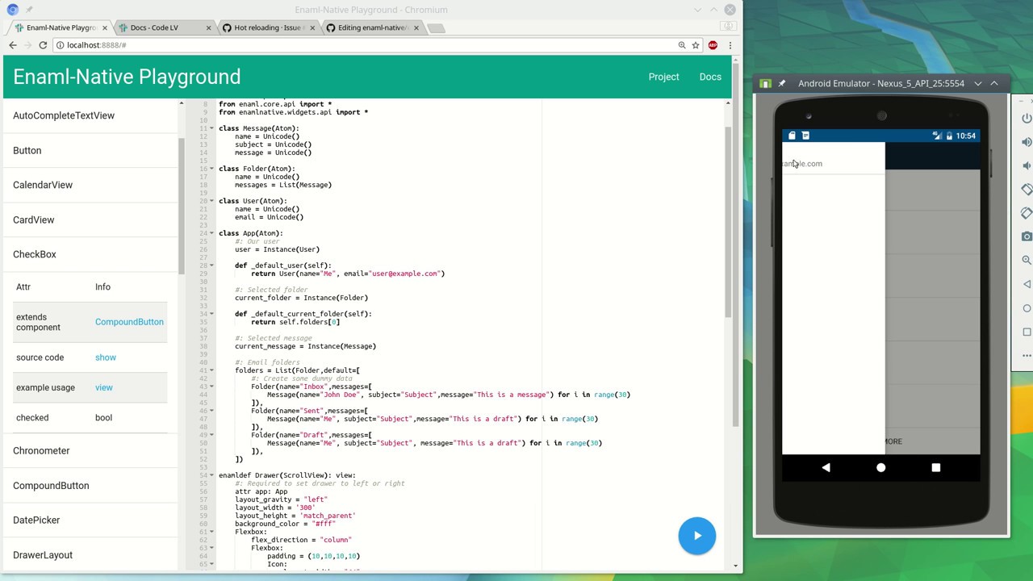Click the example usage 'view' link
Screen dimensions: 1033x581
(x=104, y=387)
